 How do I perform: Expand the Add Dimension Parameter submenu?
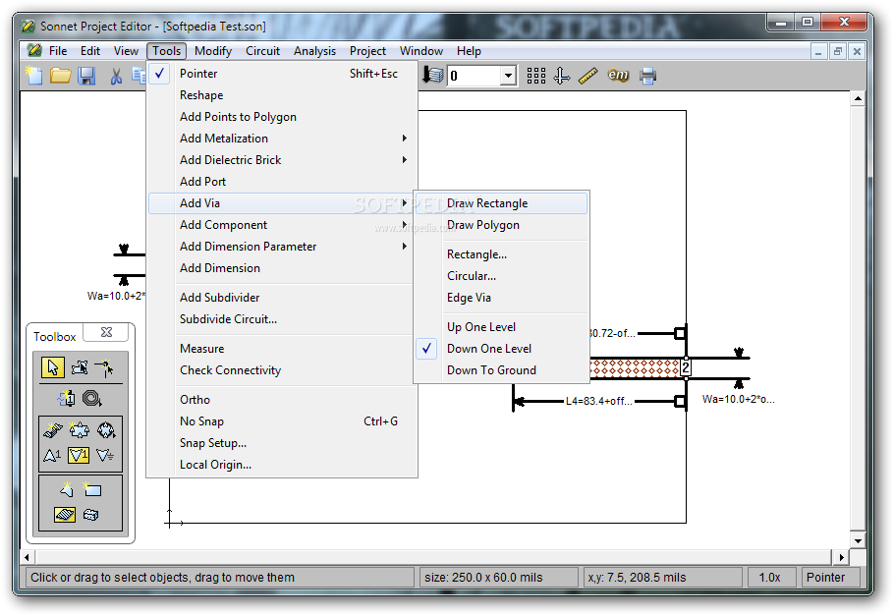(x=282, y=247)
